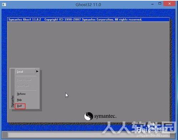178x140 pixels.
Task: Open the Help menu item
Action: 19,100
